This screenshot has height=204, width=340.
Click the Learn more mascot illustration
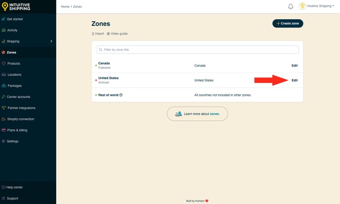179,114
